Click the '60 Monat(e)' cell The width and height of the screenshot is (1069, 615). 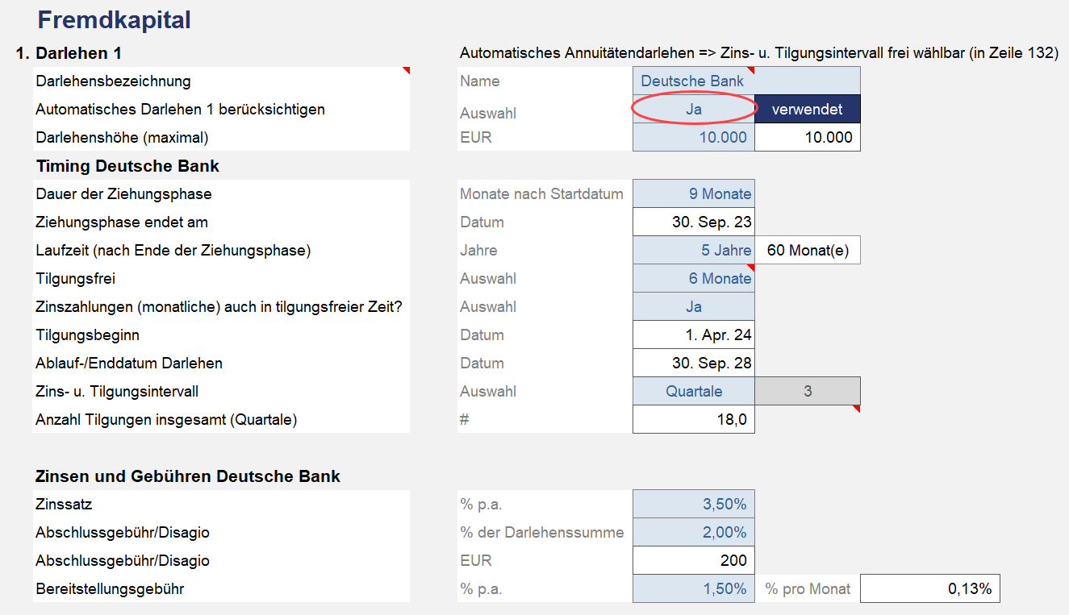pyautogui.click(x=808, y=250)
